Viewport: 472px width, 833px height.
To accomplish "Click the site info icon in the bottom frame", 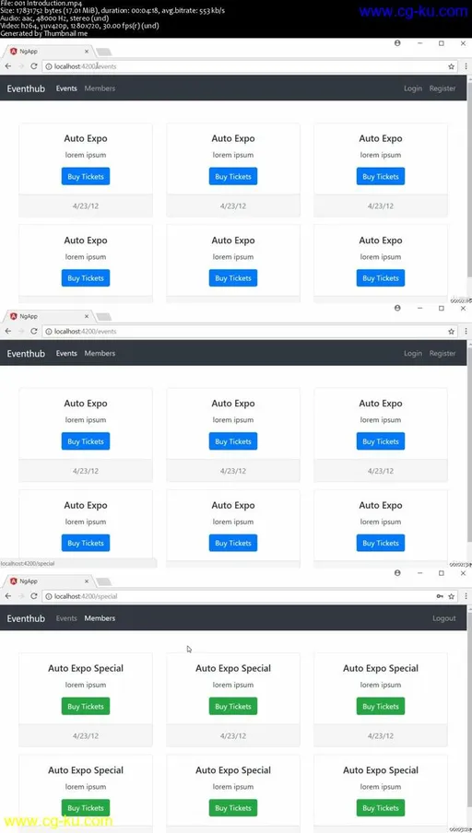I will (x=49, y=596).
